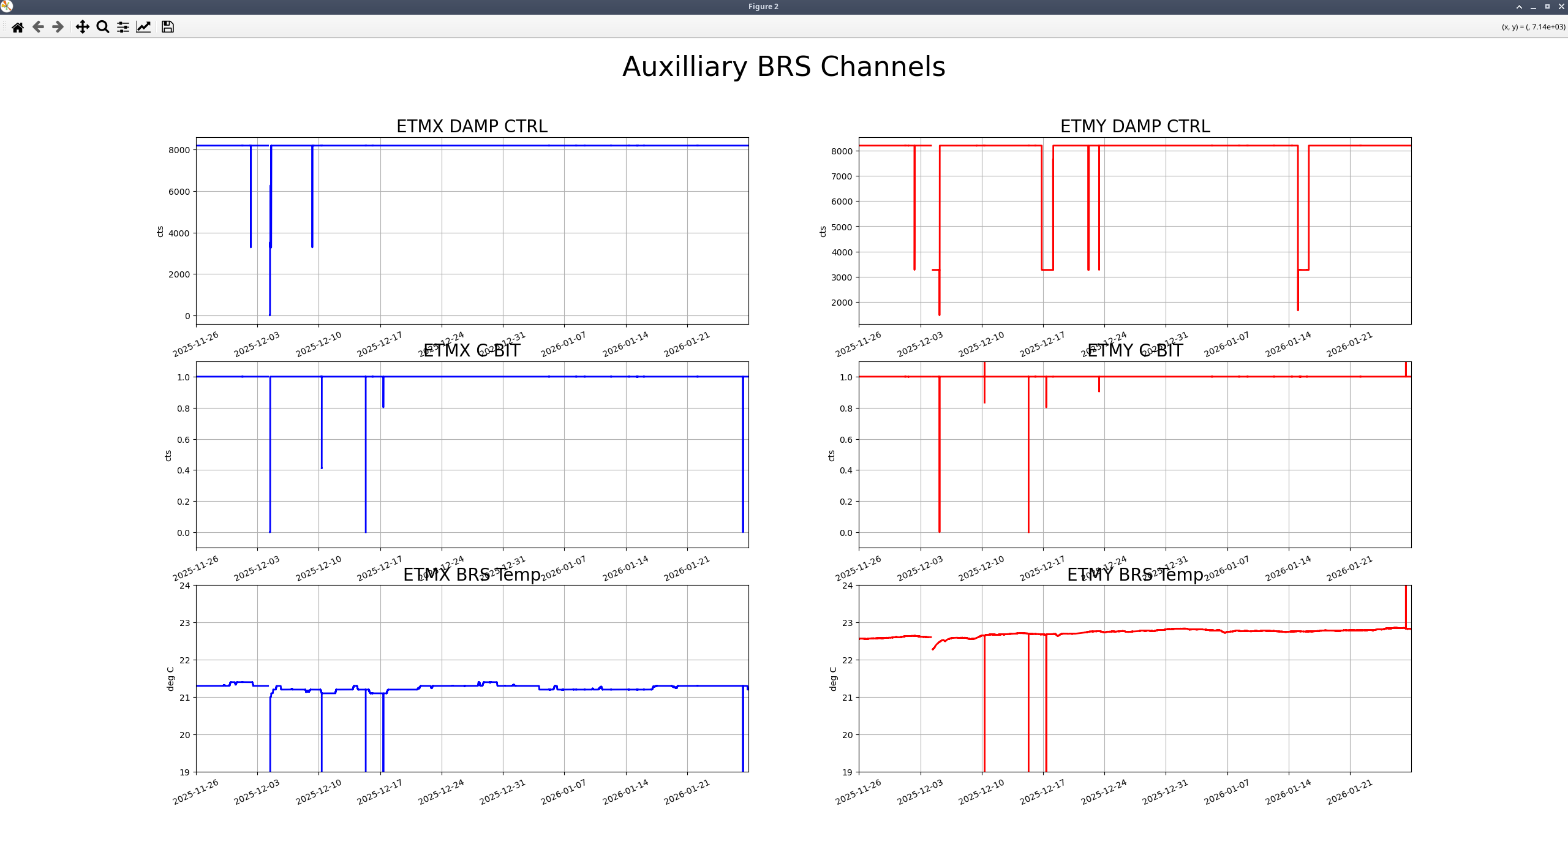1568x863 pixels.
Task: Click the Back to previous view arrow
Action: [x=38, y=27]
